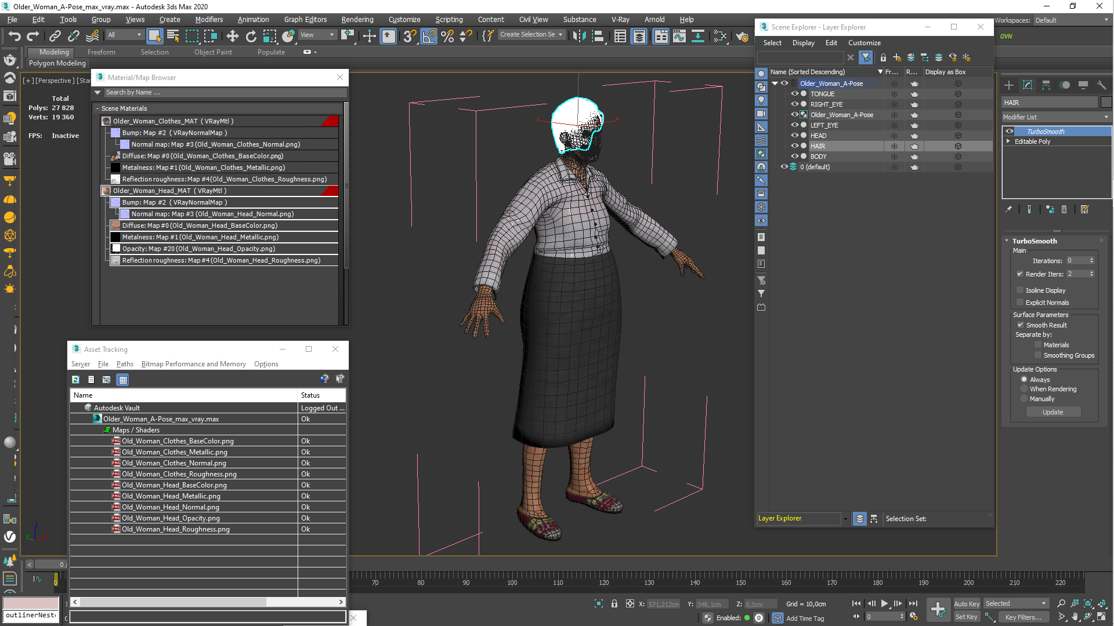Screen dimensions: 1114x626
Task: Click the Undo icon in main toolbar
Action: point(15,37)
